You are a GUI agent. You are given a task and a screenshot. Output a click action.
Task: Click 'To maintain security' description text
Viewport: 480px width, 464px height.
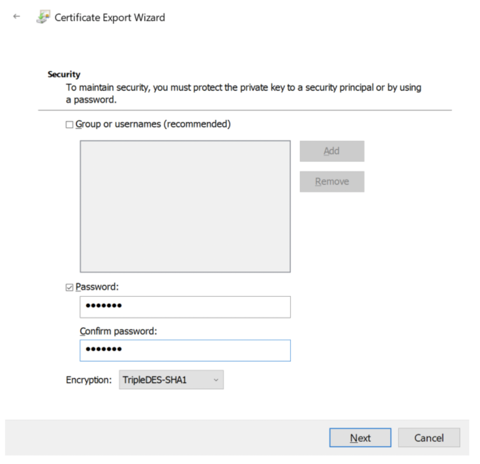tap(243, 93)
